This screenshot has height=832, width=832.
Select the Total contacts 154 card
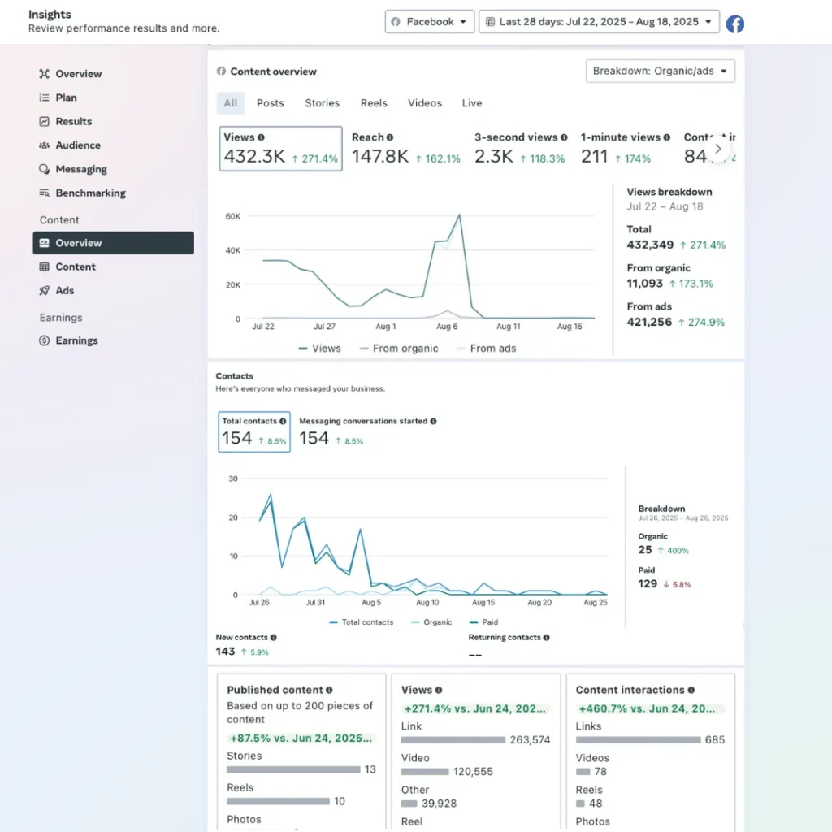(254, 431)
